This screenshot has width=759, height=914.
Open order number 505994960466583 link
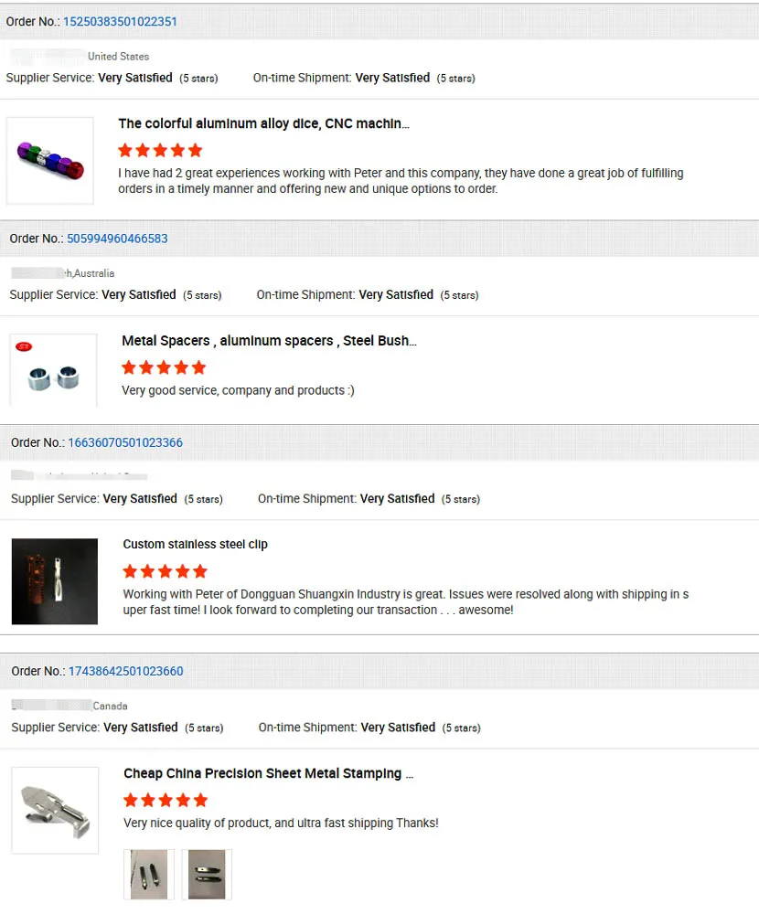(117, 239)
